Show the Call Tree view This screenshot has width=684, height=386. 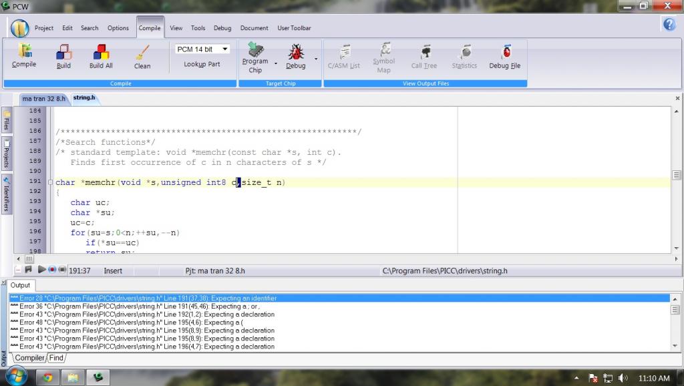click(x=424, y=56)
